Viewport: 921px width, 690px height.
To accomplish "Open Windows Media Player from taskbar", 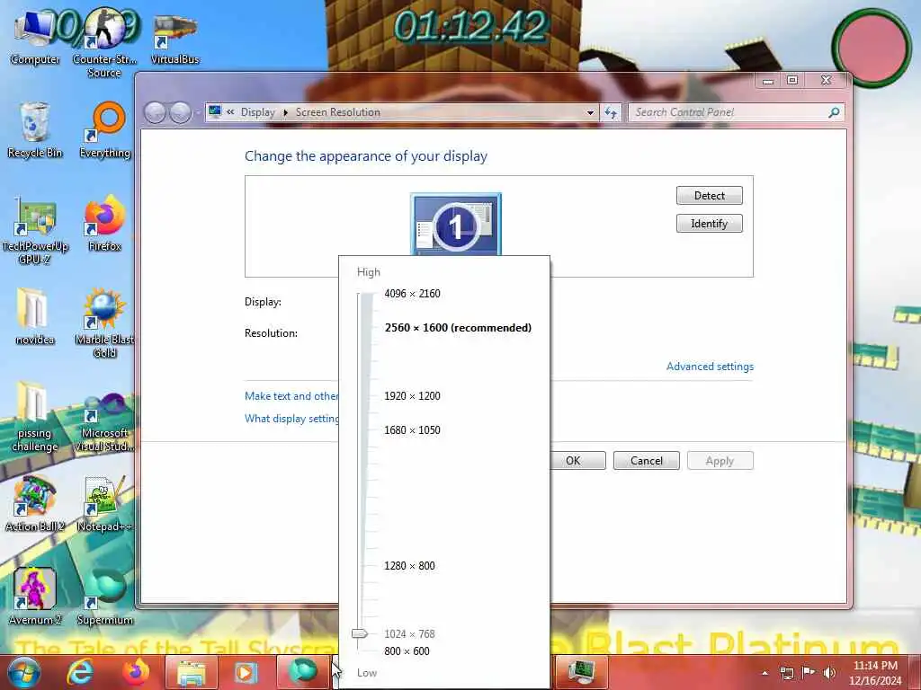I will (x=246, y=672).
